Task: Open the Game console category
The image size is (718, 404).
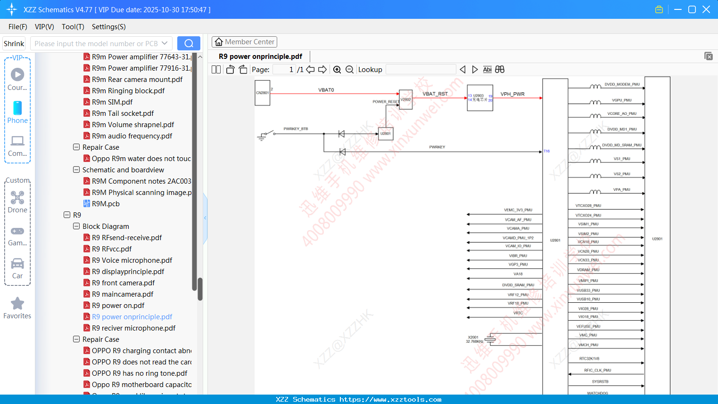Action: (17, 235)
